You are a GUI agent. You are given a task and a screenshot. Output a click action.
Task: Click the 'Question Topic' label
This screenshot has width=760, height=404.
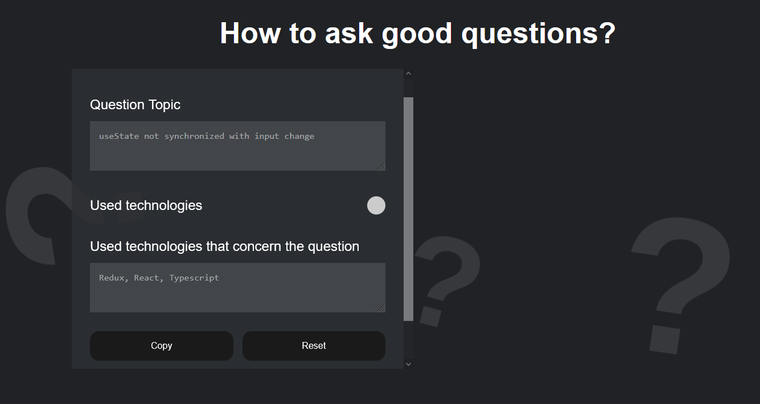[x=135, y=105]
